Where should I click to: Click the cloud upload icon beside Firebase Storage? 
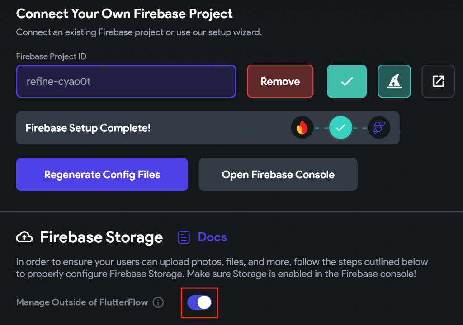(x=24, y=237)
